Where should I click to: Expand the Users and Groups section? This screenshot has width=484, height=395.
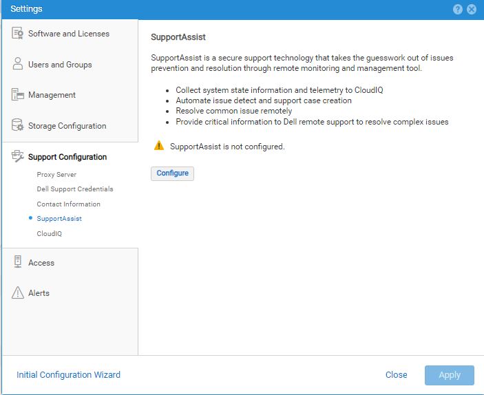point(60,65)
